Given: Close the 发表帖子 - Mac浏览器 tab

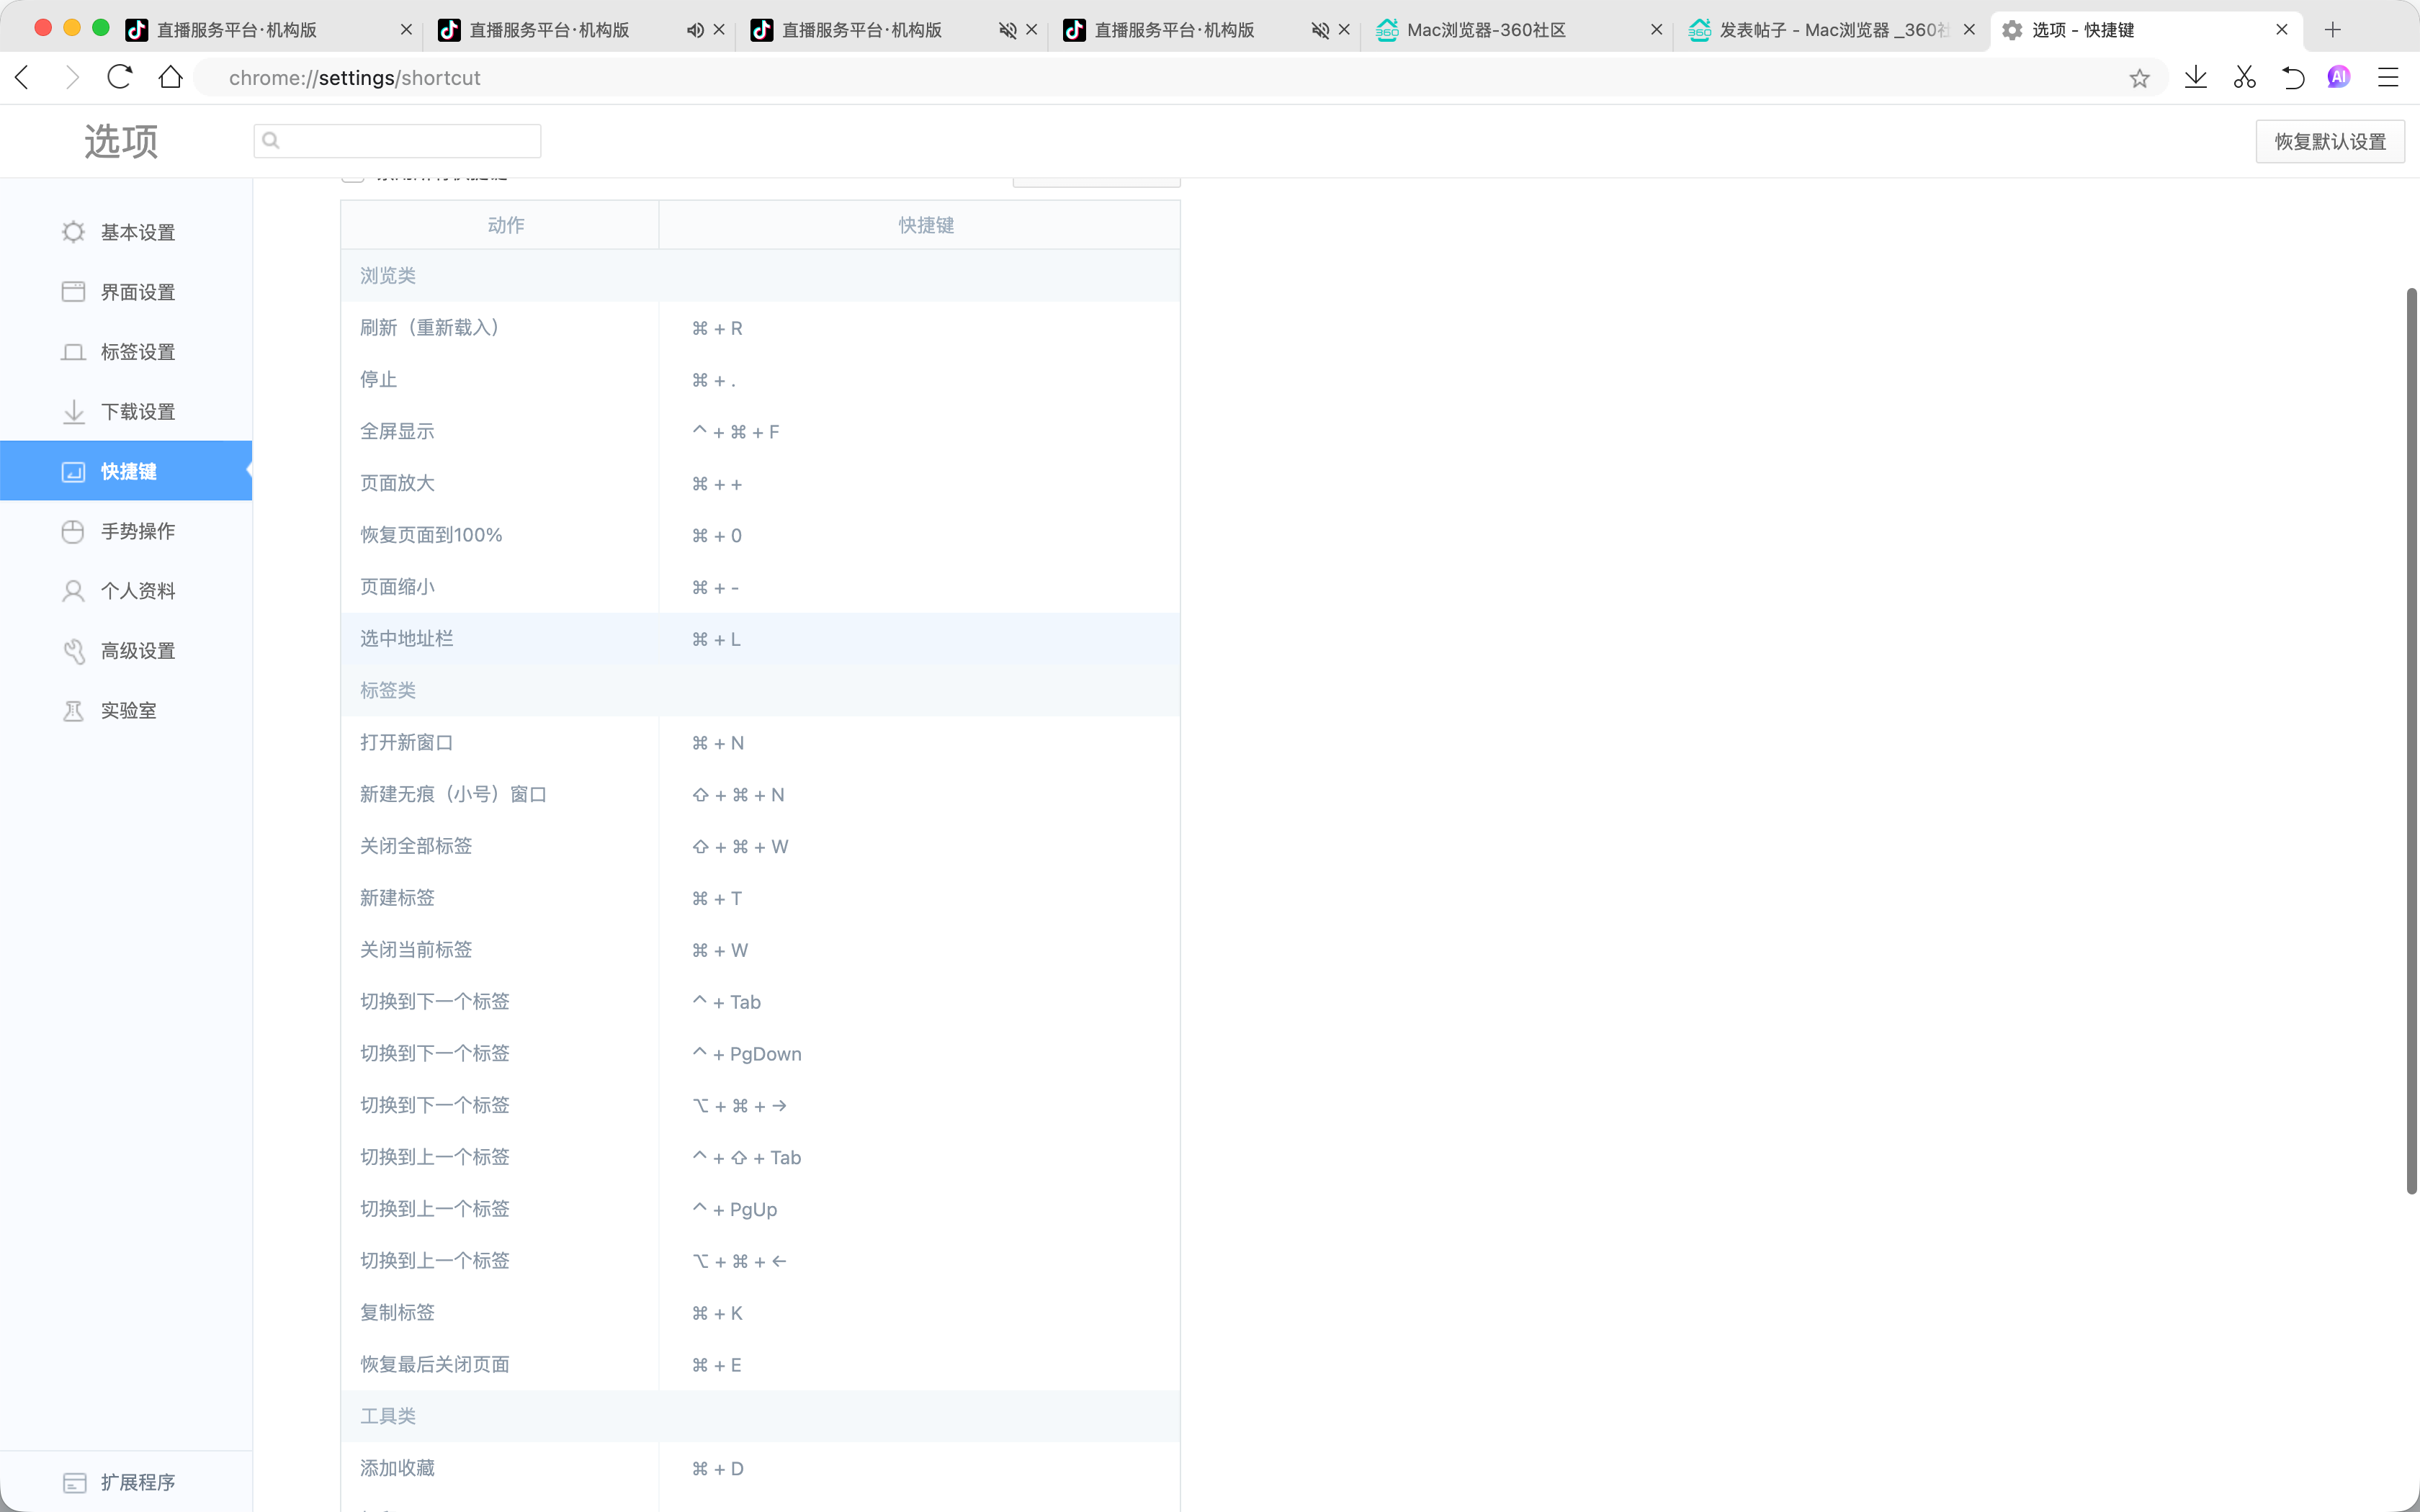Looking at the screenshot, I should [x=1969, y=30].
